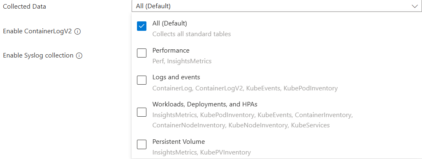Pick the Persistent Volume option label

tap(179, 141)
